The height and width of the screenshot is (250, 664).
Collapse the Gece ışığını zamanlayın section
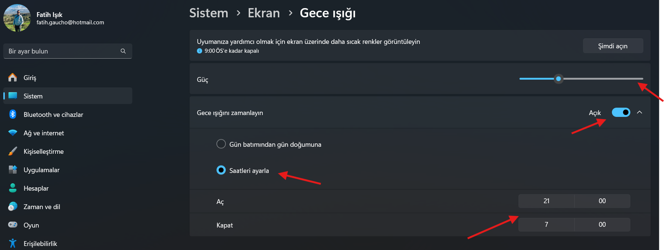(640, 112)
